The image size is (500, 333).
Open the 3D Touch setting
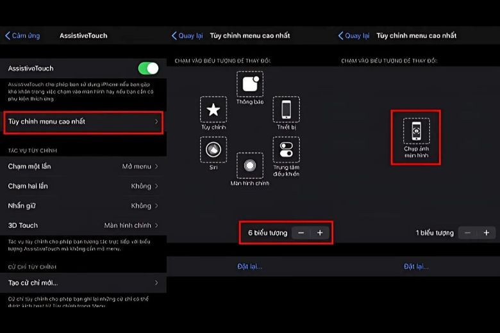(83, 225)
